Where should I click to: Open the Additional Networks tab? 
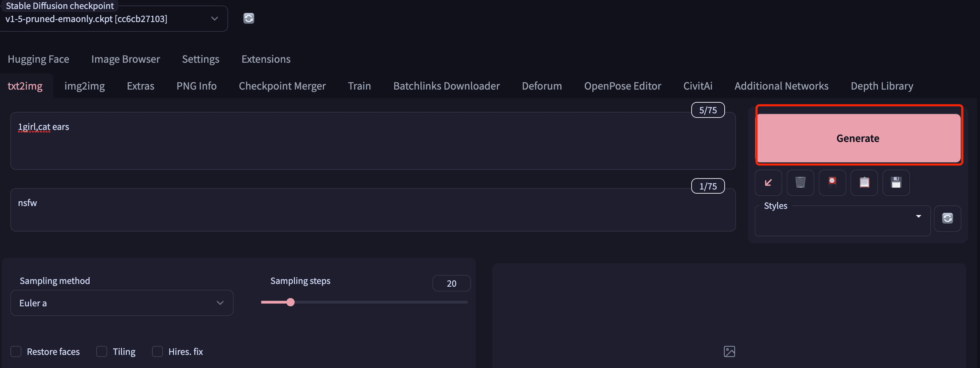pyautogui.click(x=782, y=86)
